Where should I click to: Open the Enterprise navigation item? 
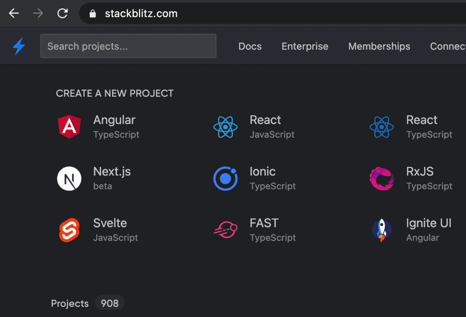305,46
